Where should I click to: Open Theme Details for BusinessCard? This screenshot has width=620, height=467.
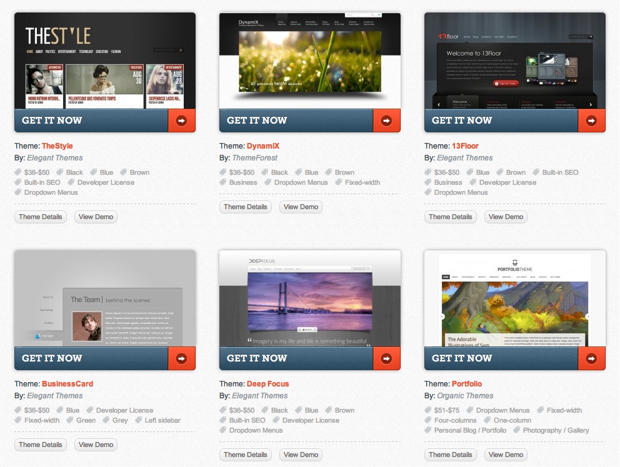click(41, 445)
